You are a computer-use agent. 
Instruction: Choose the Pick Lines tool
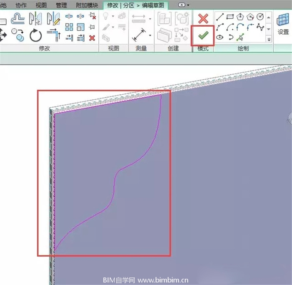(x=240, y=37)
